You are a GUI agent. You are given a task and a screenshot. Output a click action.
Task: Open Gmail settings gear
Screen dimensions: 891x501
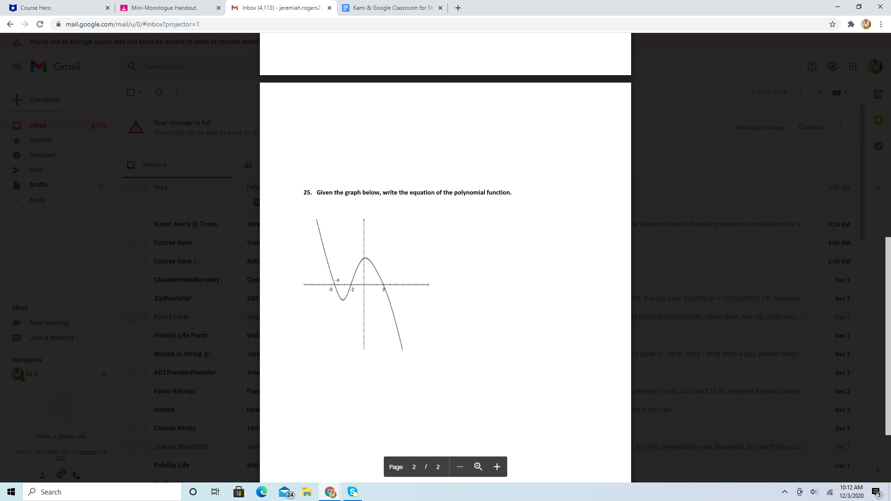click(x=833, y=66)
